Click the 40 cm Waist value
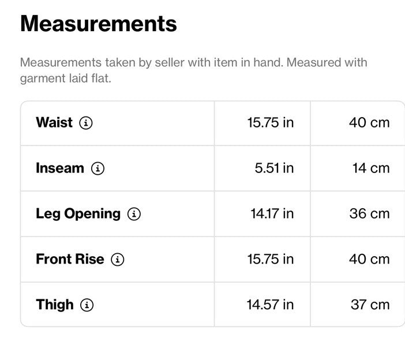Screen dimensions: 405x342 pyautogui.click(x=369, y=123)
